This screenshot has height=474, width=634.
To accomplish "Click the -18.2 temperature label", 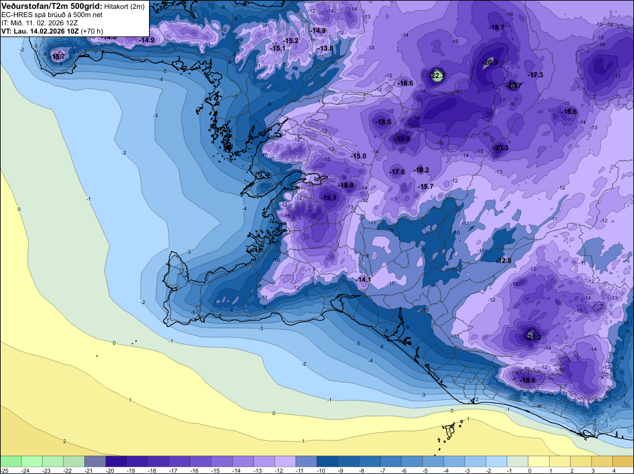I will coord(422,170).
